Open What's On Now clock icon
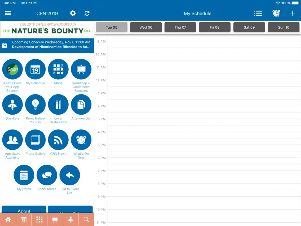Viewport: 301px width, 226px height. click(81, 140)
